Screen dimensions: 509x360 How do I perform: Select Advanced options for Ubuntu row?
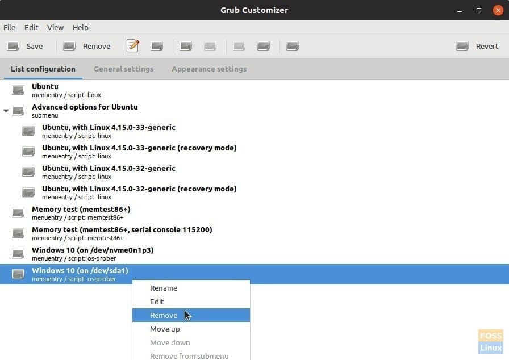click(x=254, y=111)
